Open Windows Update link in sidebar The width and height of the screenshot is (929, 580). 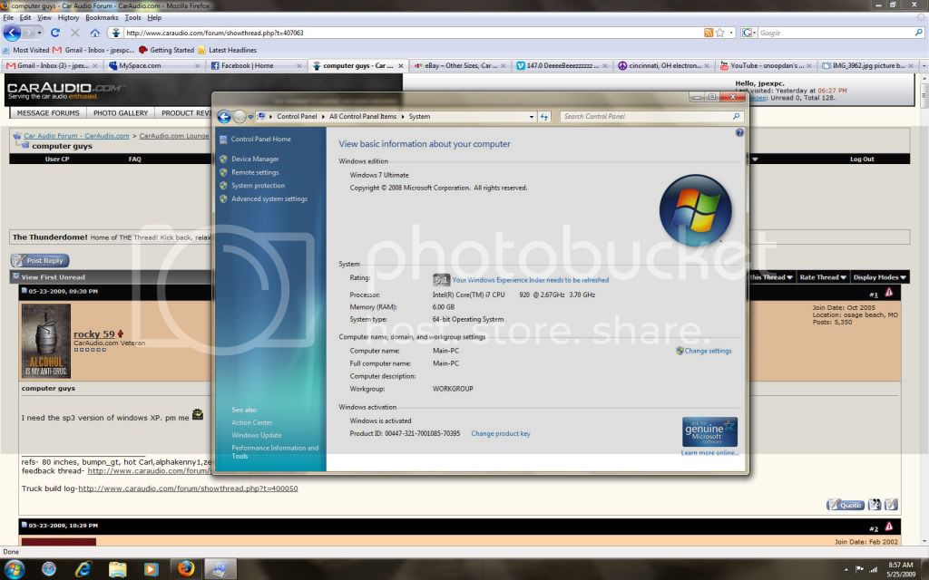click(256, 435)
